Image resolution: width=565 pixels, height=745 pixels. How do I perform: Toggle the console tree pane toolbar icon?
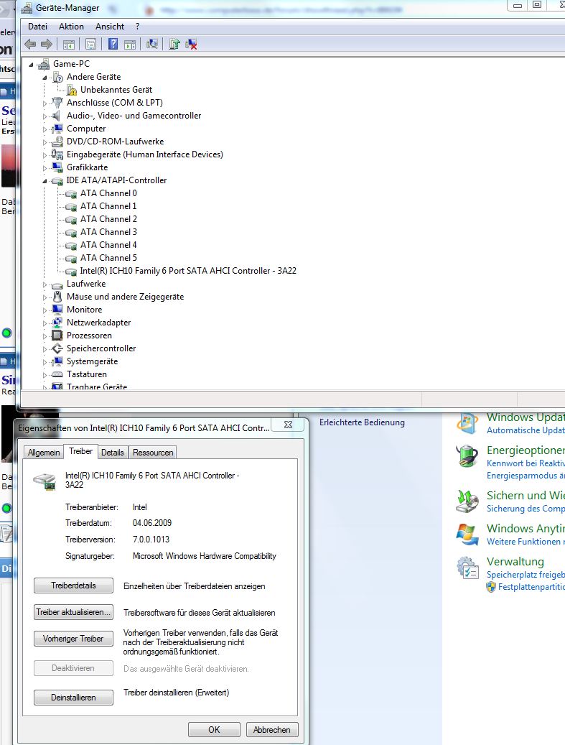(69, 45)
